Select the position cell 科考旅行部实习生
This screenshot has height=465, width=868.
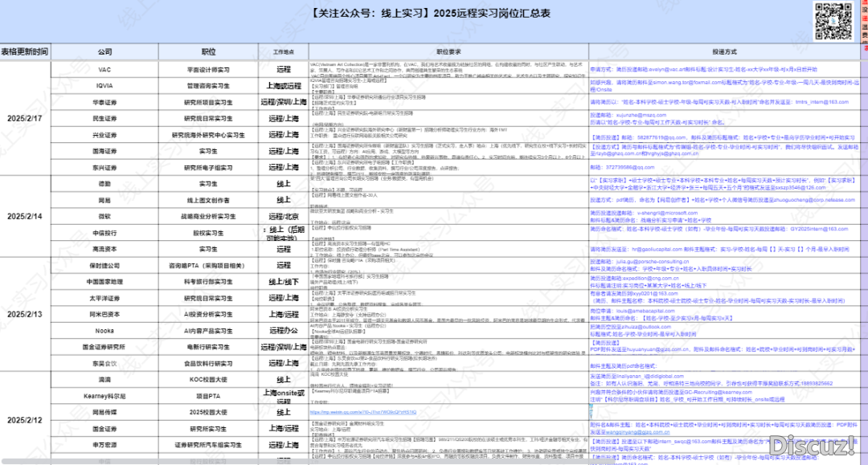[x=208, y=281]
